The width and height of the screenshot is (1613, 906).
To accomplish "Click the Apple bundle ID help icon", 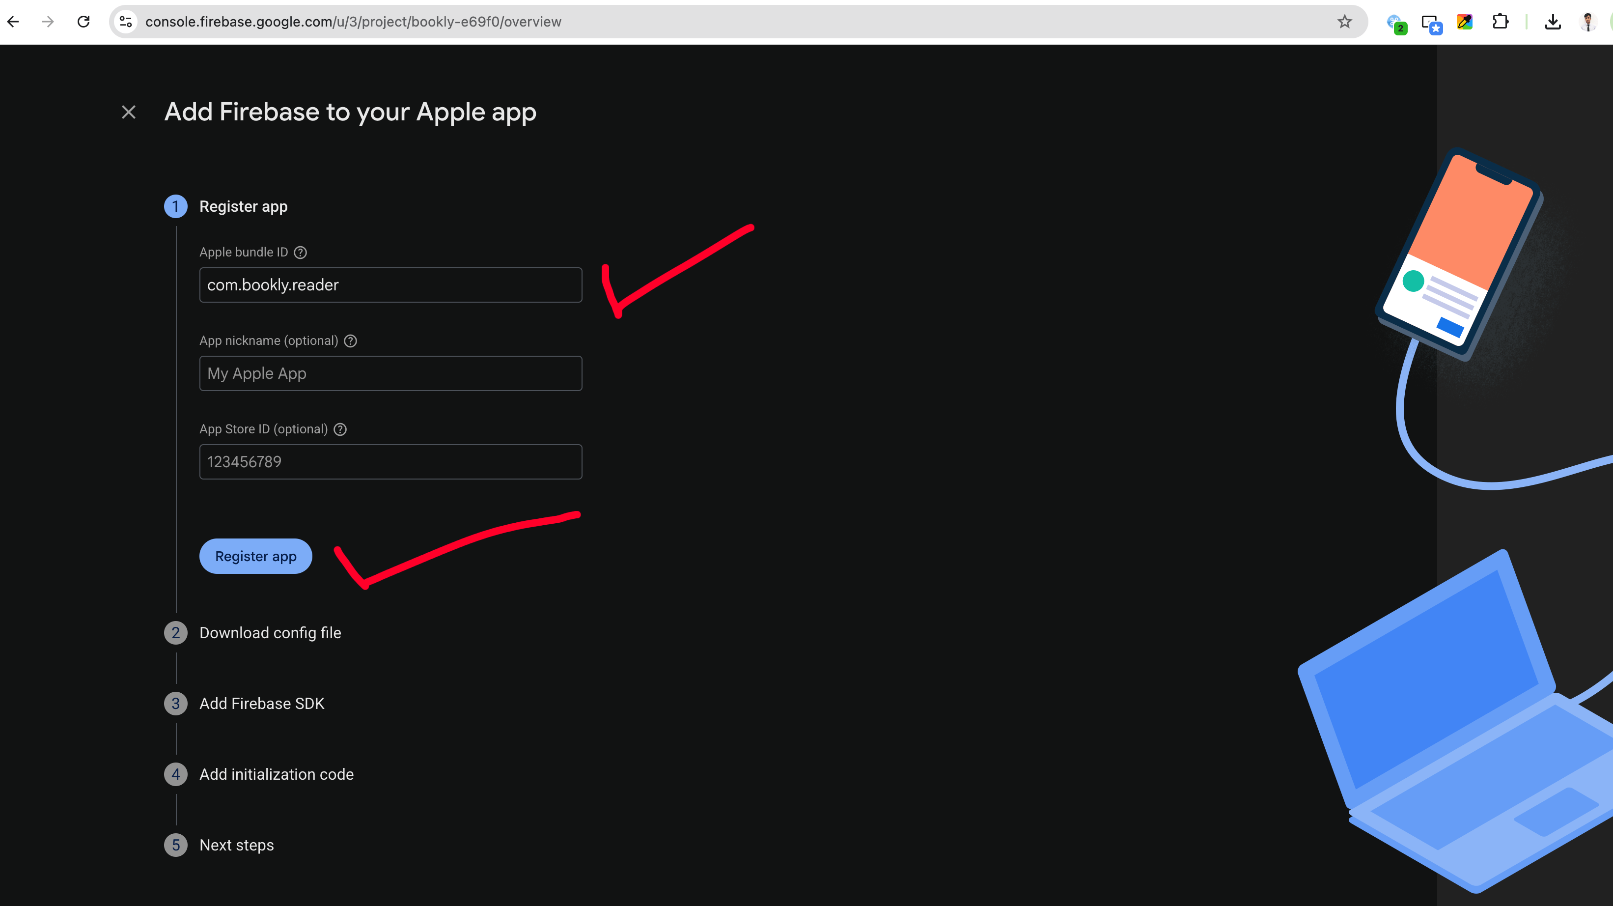I will click(x=301, y=253).
